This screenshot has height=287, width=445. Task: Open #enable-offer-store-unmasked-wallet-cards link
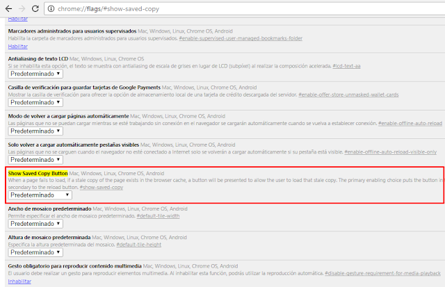[x=348, y=95]
